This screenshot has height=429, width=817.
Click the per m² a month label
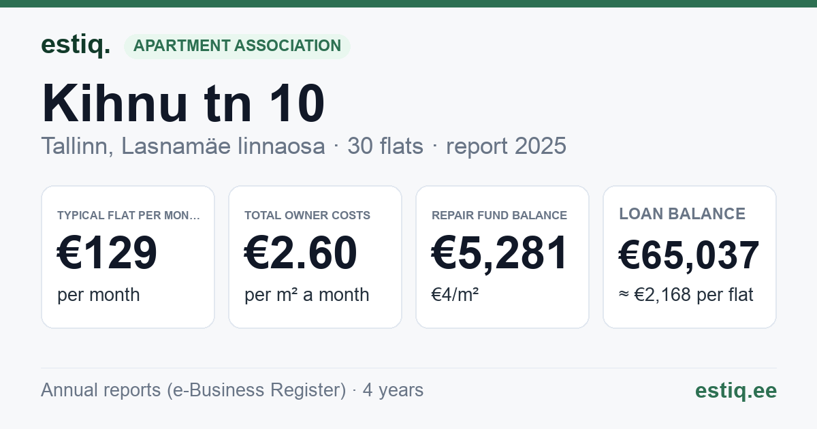(x=307, y=295)
